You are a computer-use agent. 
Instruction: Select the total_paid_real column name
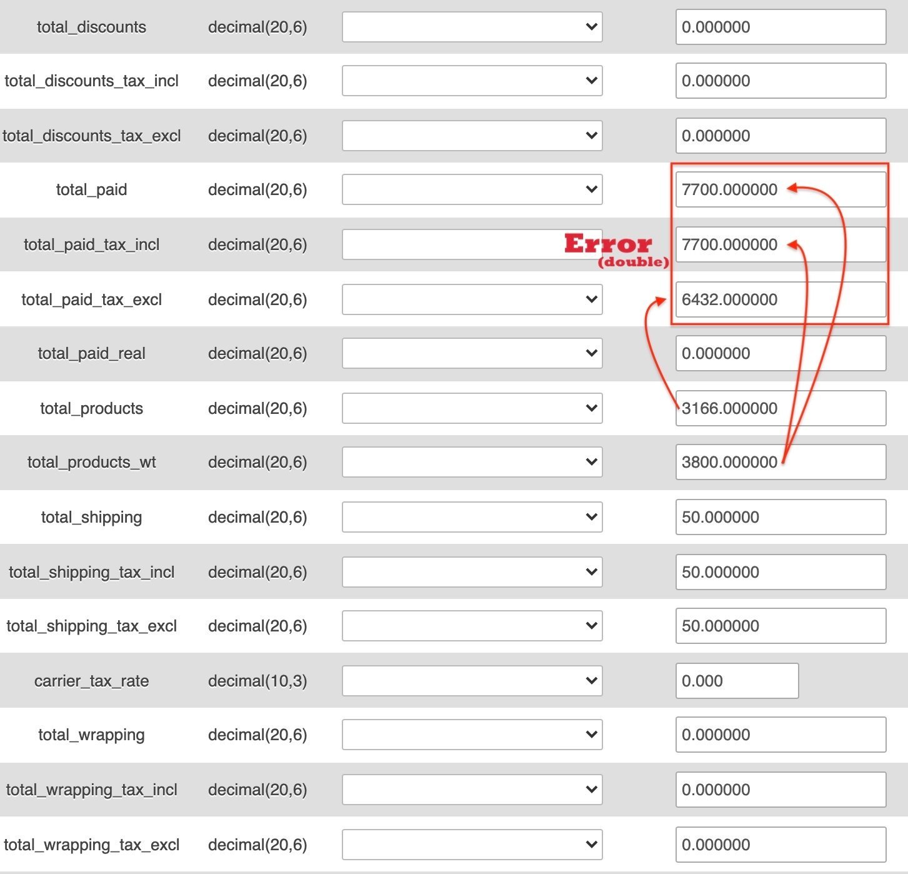pyautogui.click(x=92, y=353)
